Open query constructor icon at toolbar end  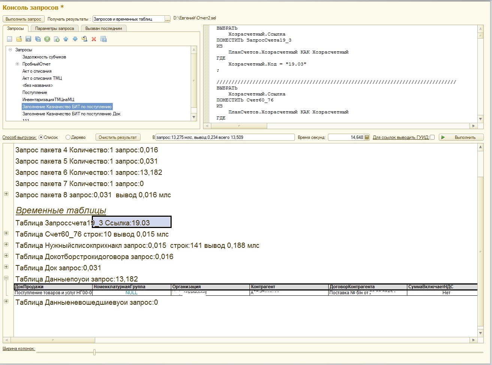coord(104,39)
